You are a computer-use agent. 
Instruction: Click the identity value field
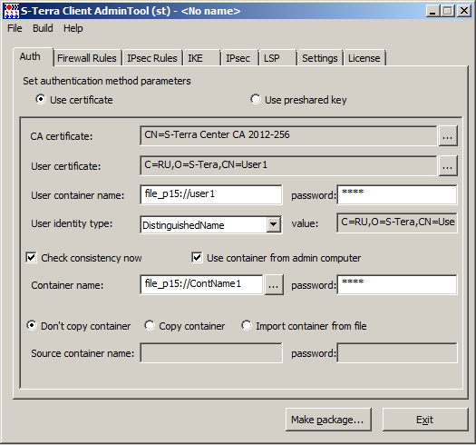click(x=397, y=223)
